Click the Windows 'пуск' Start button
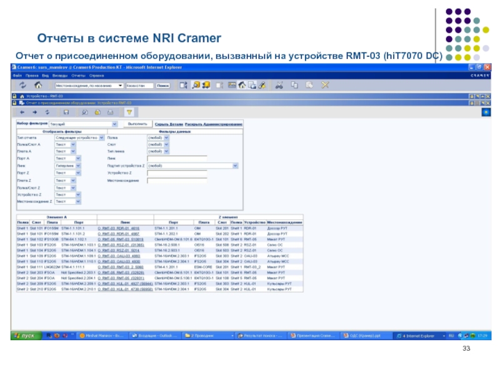 tap(25, 336)
